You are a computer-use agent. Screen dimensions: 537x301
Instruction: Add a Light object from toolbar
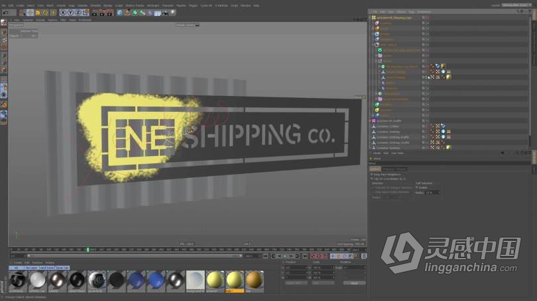[x=172, y=13]
